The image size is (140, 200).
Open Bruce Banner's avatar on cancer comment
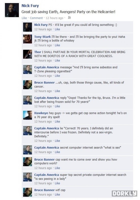pos(27,85)
